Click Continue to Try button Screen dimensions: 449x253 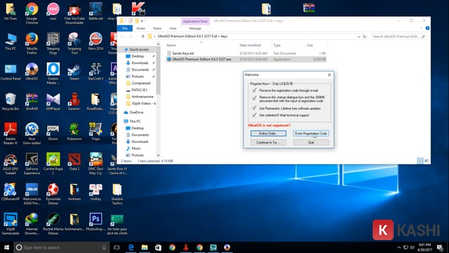coord(268,143)
